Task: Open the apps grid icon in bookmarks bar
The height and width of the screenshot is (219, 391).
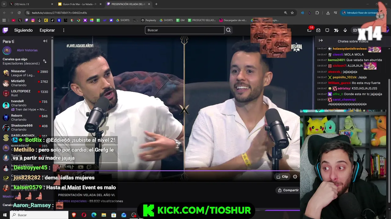Action: click(4, 20)
